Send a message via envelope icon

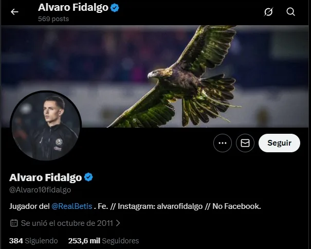[245, 143]
